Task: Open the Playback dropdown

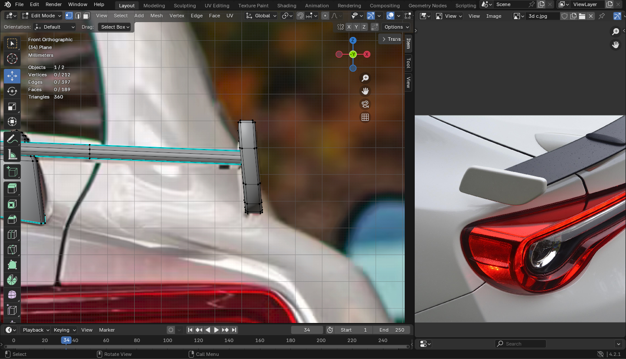Action: [x=36, y=330]
